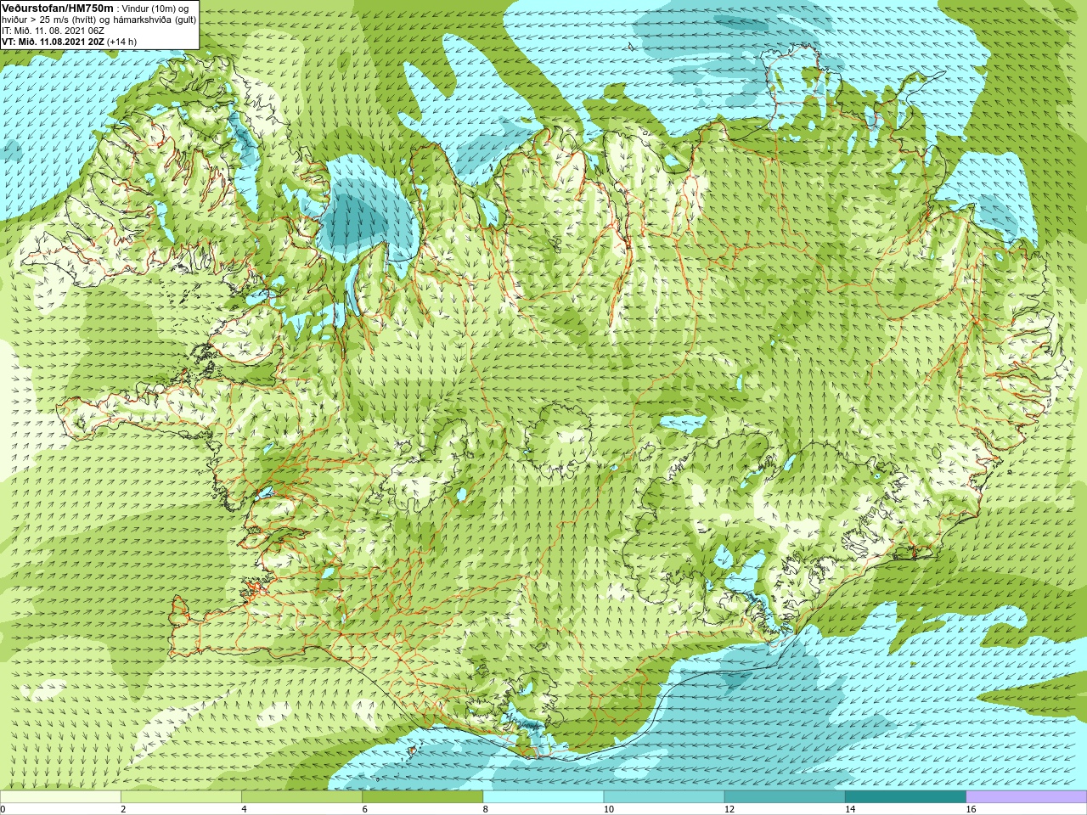Pick the 12–14 m/s teal legend swatch
Viewport: 1087px width, 815px height.
tap(785, 797)
